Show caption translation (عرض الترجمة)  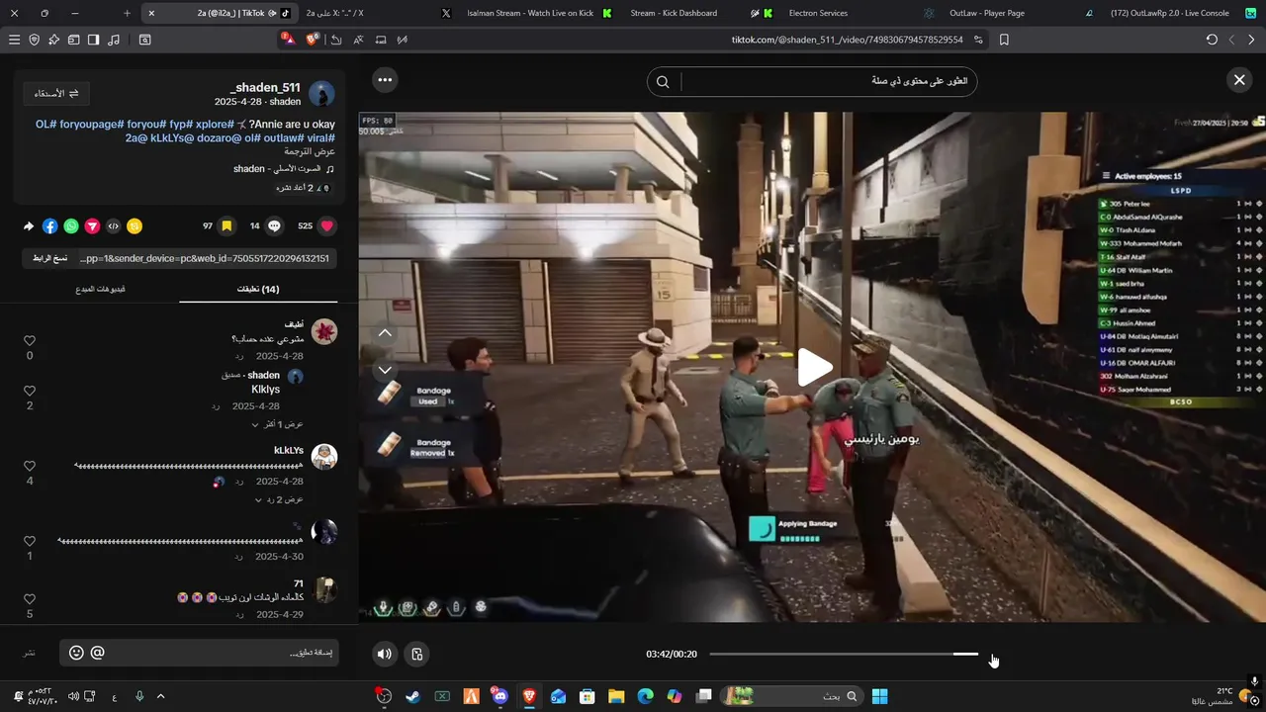point(311,152)
